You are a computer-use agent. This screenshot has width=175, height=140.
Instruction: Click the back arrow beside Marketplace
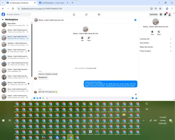[3, 20]
